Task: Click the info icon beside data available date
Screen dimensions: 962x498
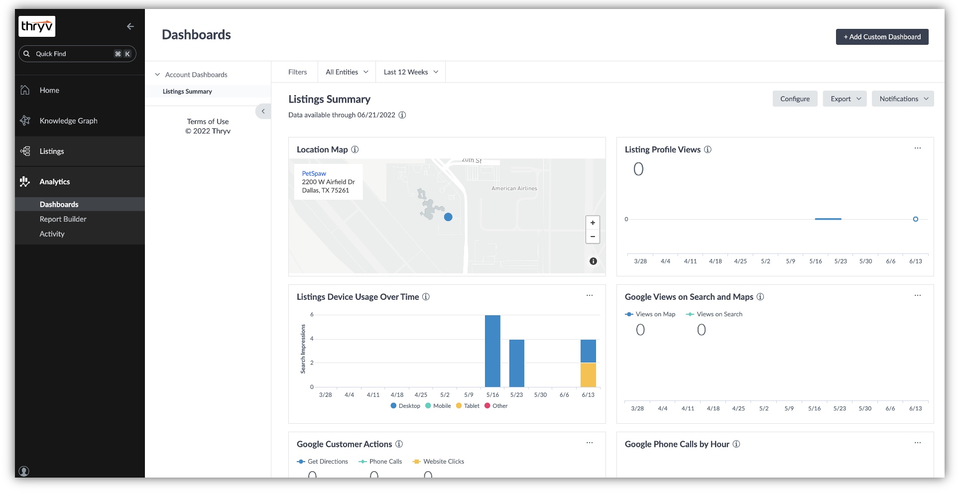Action: (x=402, y=115)
